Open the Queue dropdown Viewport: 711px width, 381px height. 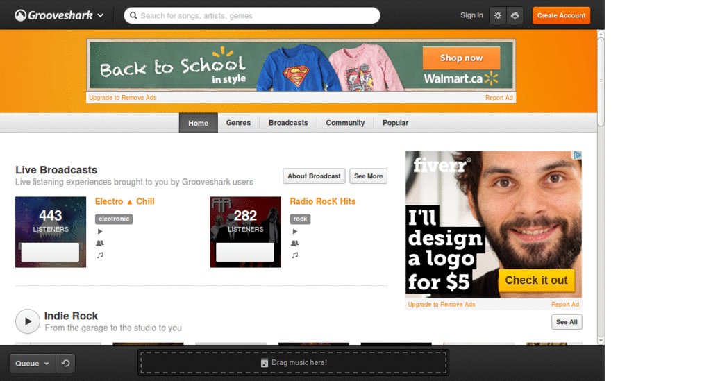(33, 364)
